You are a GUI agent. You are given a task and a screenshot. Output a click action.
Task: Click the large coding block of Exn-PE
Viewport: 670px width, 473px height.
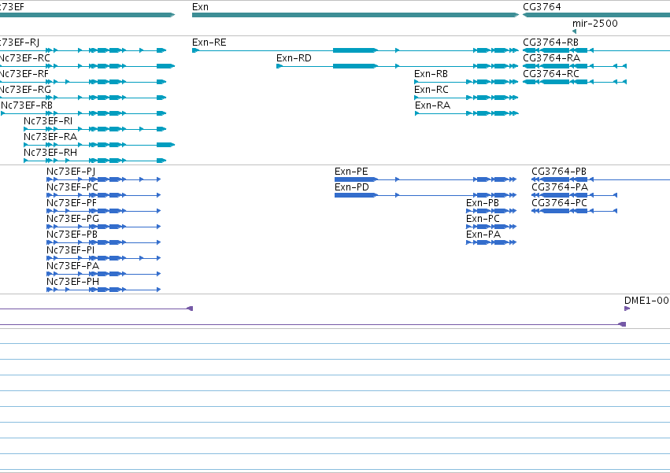pos(357,179)
